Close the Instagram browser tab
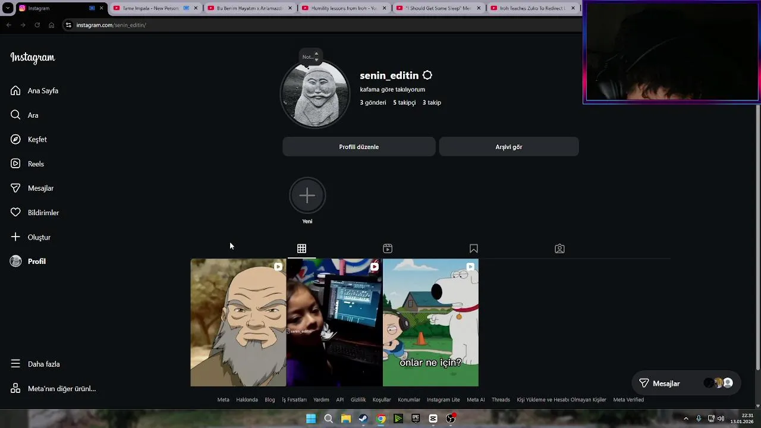 click(x=101, y=8)
